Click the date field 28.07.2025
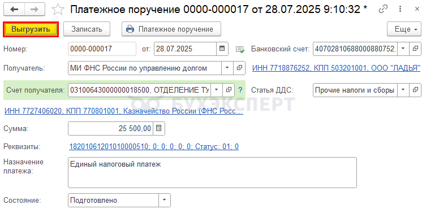 [186, 49]
